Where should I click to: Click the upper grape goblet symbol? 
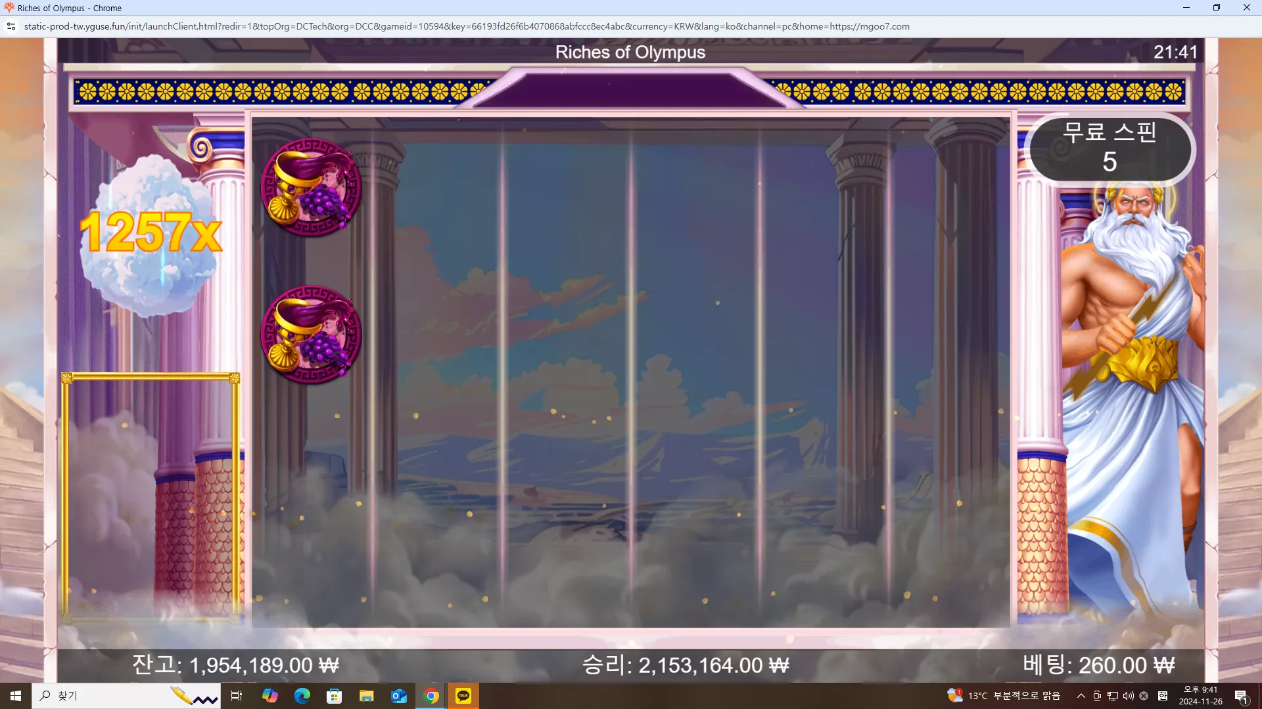tap(311, 187)
